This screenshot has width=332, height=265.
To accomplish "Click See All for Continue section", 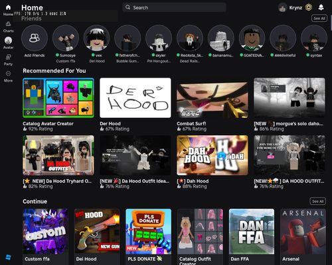I will pos(317,201).
